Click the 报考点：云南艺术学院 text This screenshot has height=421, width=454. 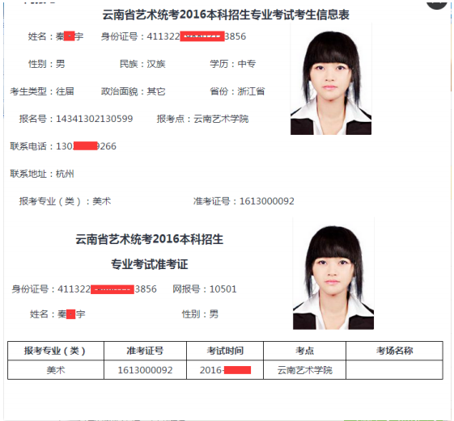[x=202, y=119]
